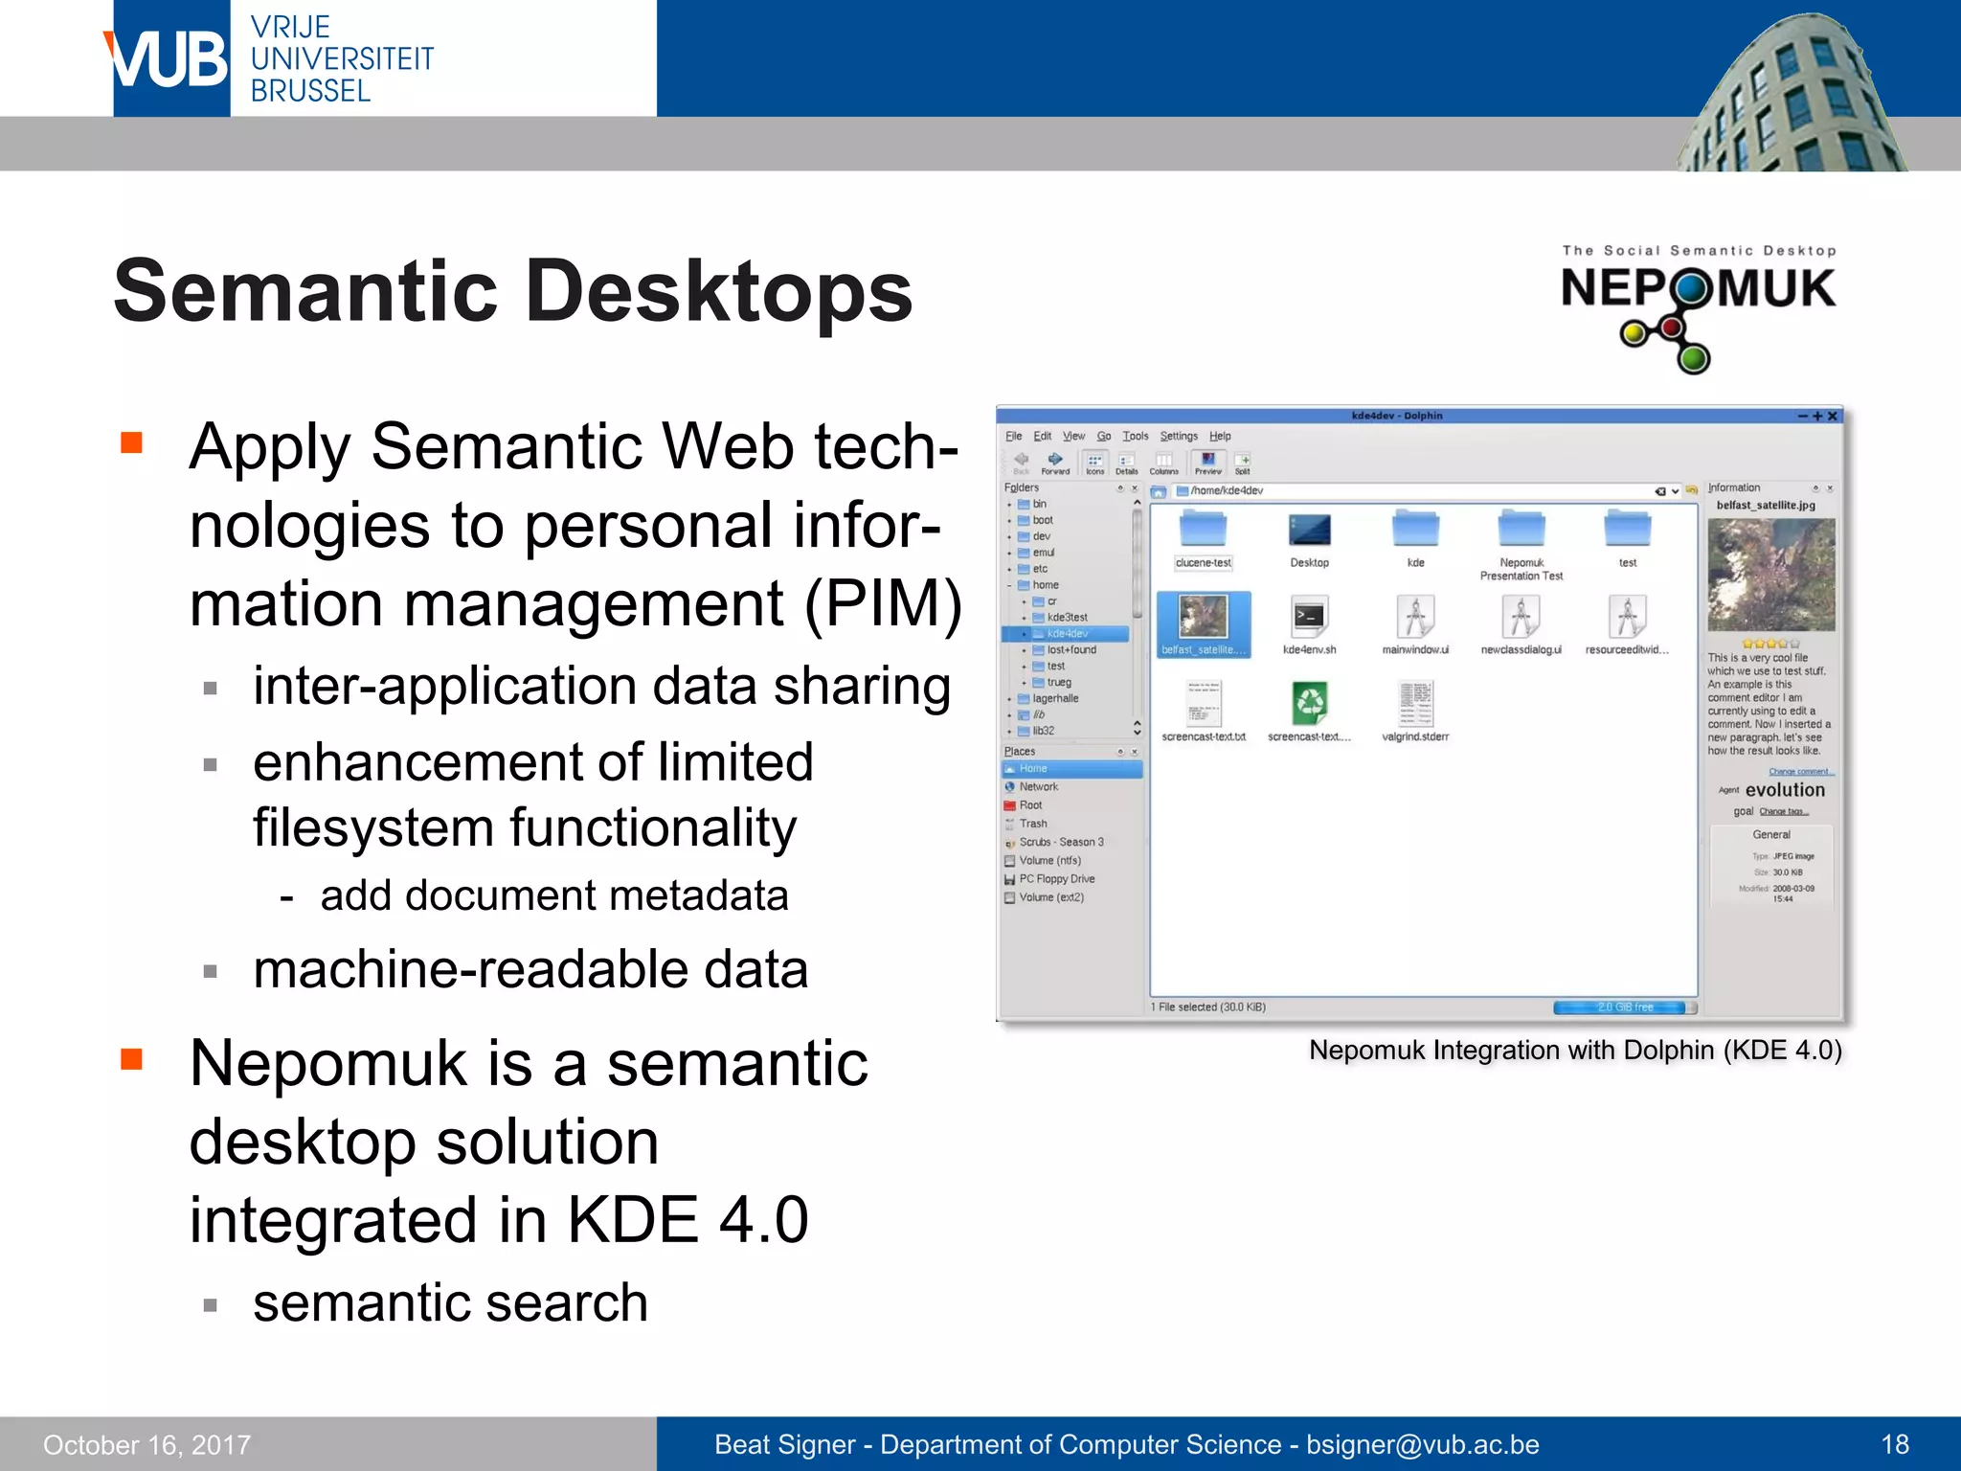Click the Change comment link
The width and height of the screenshot is (1961, 1471).
click(x=1800, y=772)
